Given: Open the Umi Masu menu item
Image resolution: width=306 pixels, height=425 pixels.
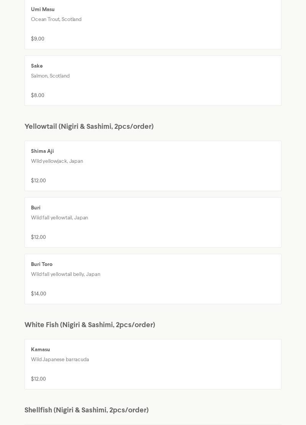Looking at the screenshot, I should click(x=43, y=10).
